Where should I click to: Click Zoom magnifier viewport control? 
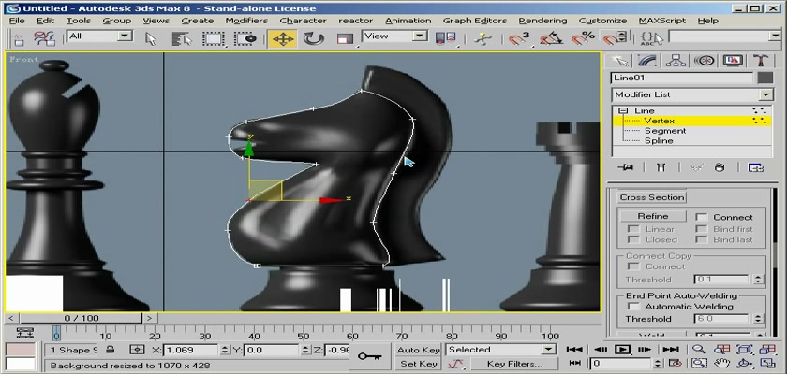[699, 350]
